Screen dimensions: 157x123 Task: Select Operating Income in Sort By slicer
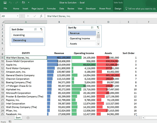(82, 38)
